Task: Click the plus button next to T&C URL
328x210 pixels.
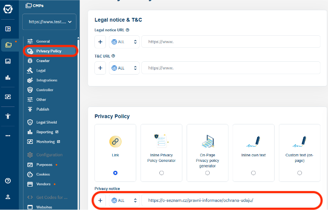Action: pyautogui.click(x=100, y=68)
